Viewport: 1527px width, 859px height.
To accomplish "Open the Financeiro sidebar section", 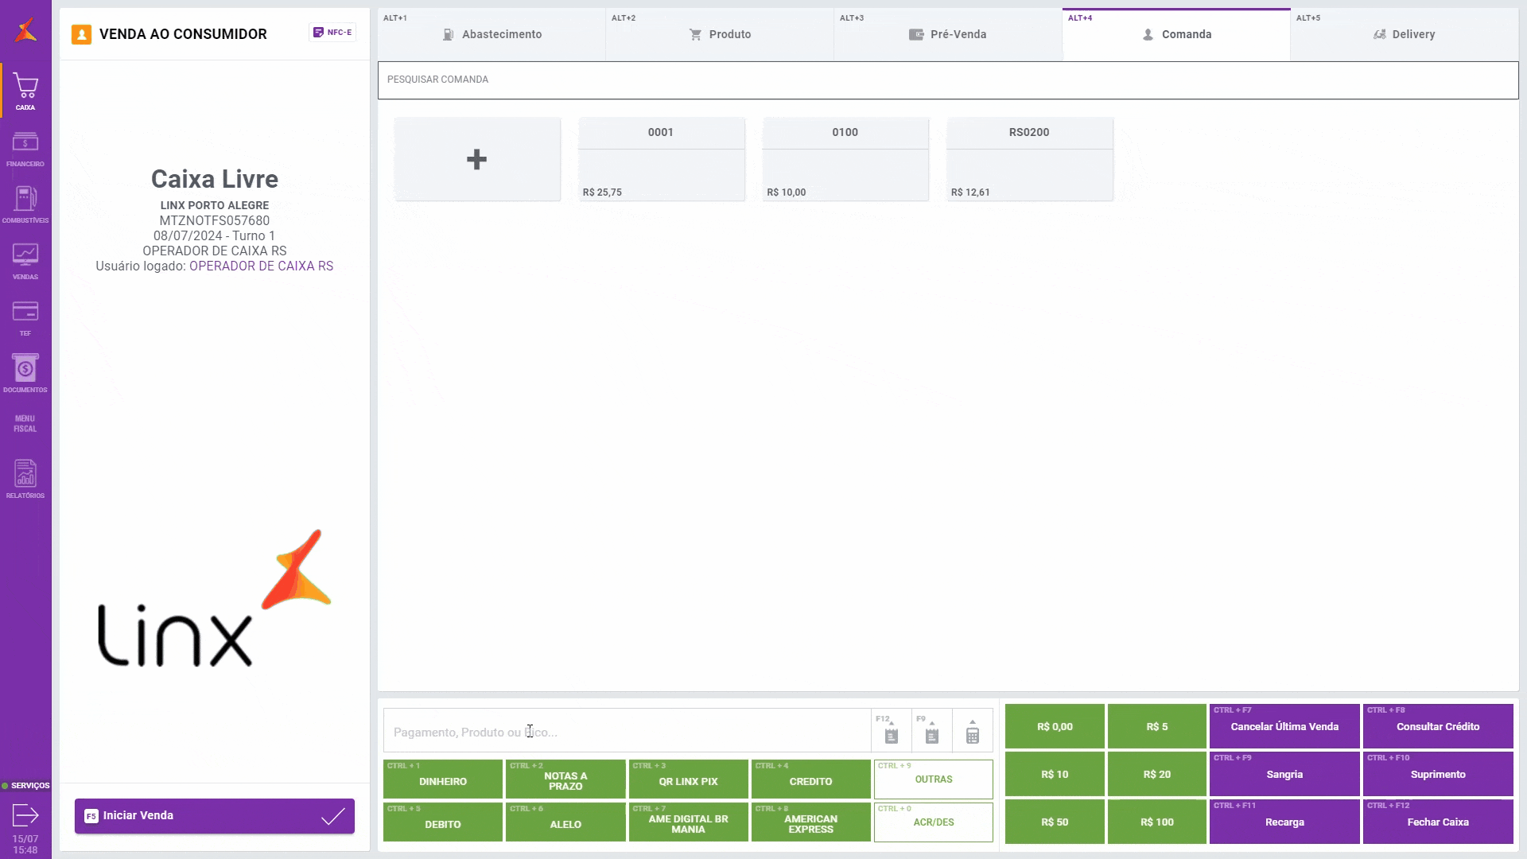I will 25,149.
